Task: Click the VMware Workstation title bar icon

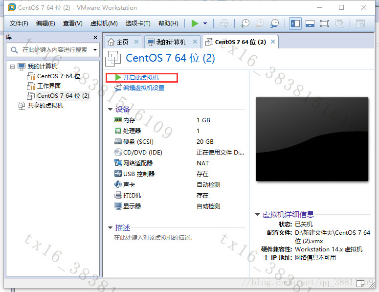Action: 11,7
